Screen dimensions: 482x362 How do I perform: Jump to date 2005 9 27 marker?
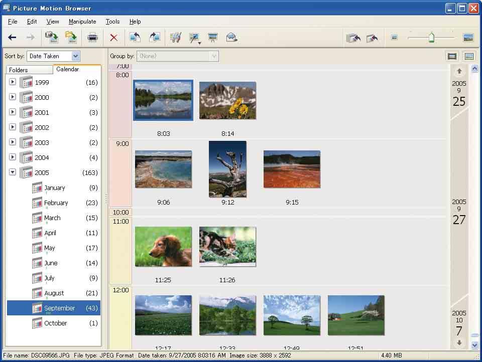point(459,212)
